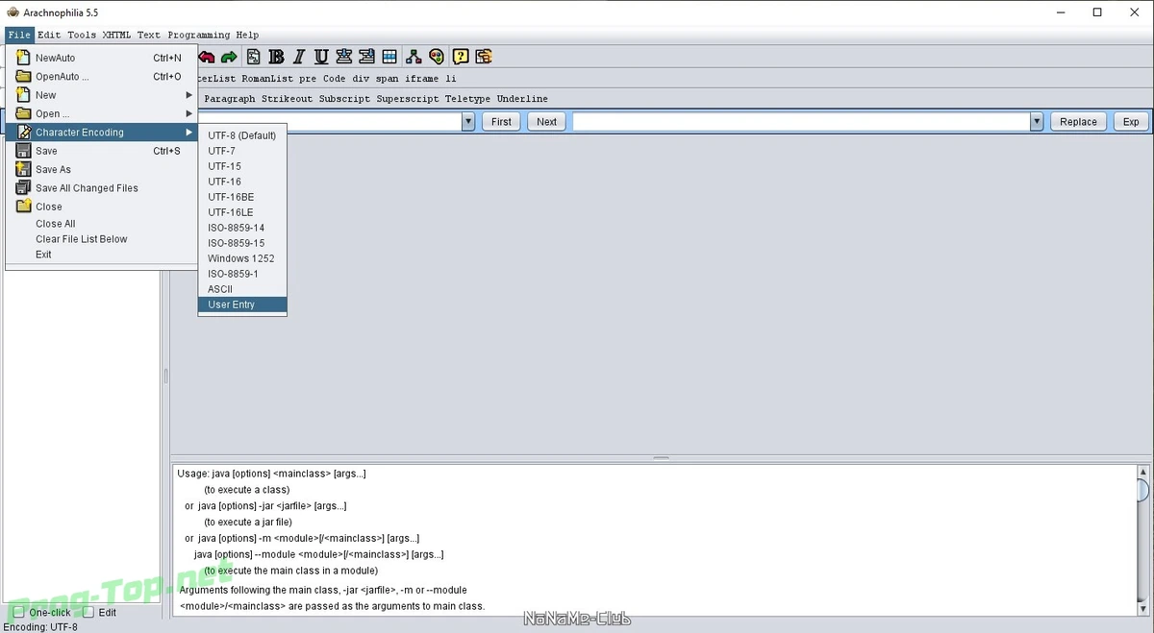Choose Save in the File menu
The width and height of the screenshot is (1154, 633).
[x=101, y=151]
